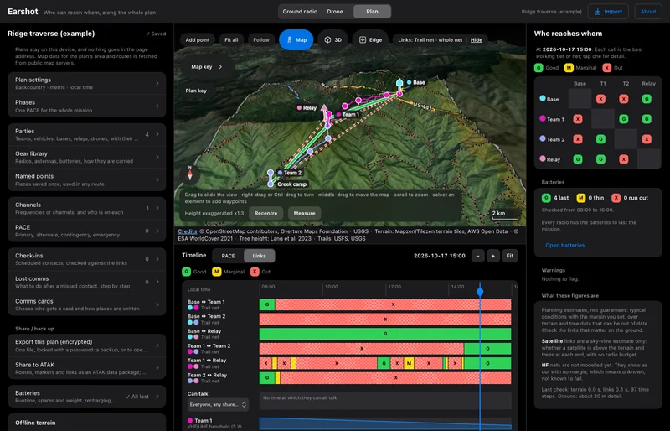Viewport: 670px width, 431px height.
Task: Open the Phases row
Action: pyautogui.click(x=87, y=106)
